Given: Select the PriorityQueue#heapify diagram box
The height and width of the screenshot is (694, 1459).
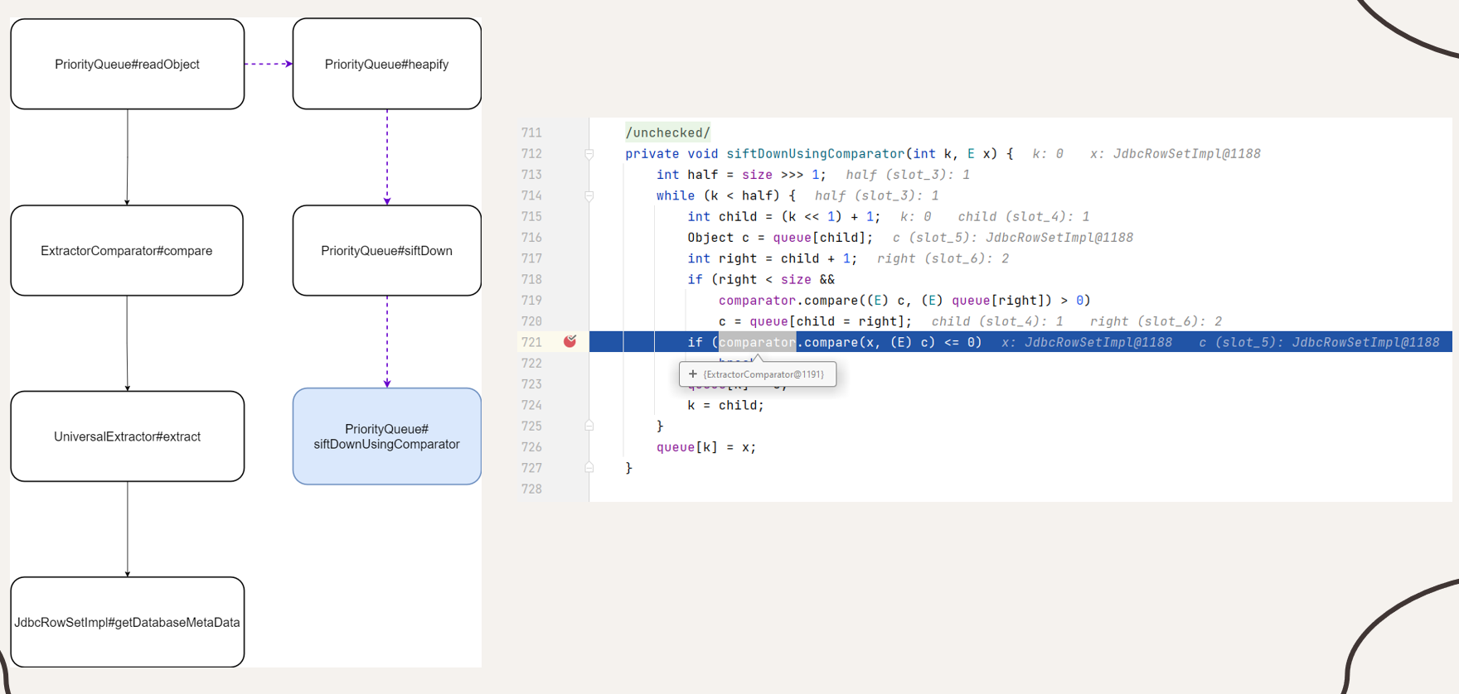Looking at the screenshot, I should [x=387, y=64].
